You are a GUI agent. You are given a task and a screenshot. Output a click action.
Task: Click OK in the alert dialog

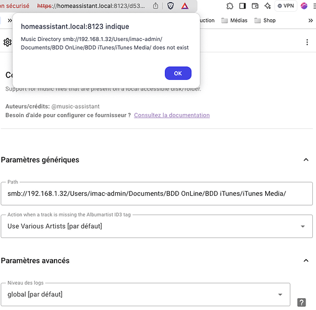pyautogui.click(x=178, y=73)
